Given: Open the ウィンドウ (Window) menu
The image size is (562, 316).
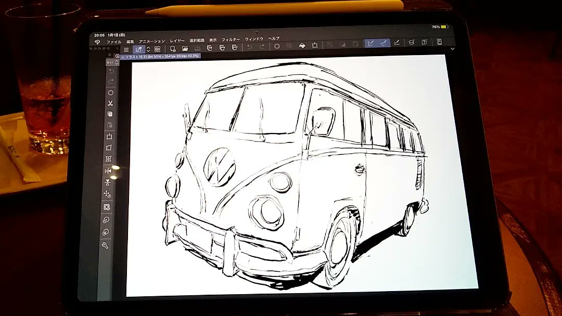Looking at the screenshot, I should (254, 38).
